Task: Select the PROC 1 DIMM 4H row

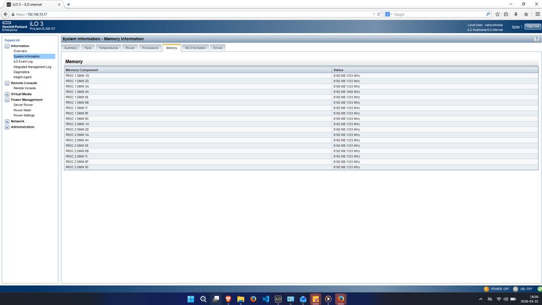Action: 301,92
